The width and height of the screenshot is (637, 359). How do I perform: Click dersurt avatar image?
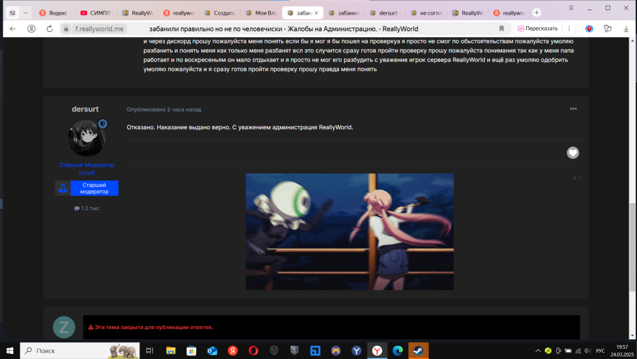click(87, 138)
